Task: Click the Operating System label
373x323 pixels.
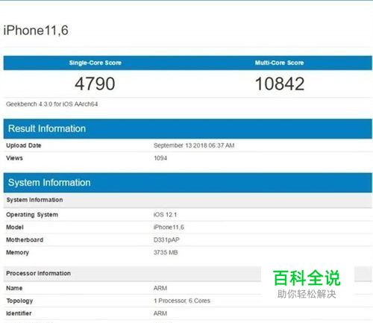Action: [x=32, y=215]
